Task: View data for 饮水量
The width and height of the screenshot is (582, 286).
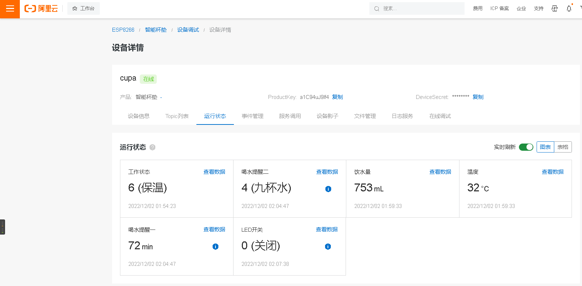Action: point(440,172)
